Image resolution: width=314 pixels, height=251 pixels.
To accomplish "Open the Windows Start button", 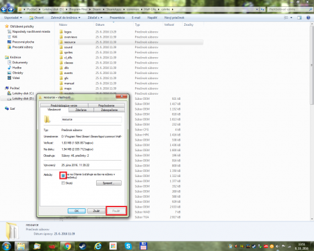I will click(x=6, y=246).
